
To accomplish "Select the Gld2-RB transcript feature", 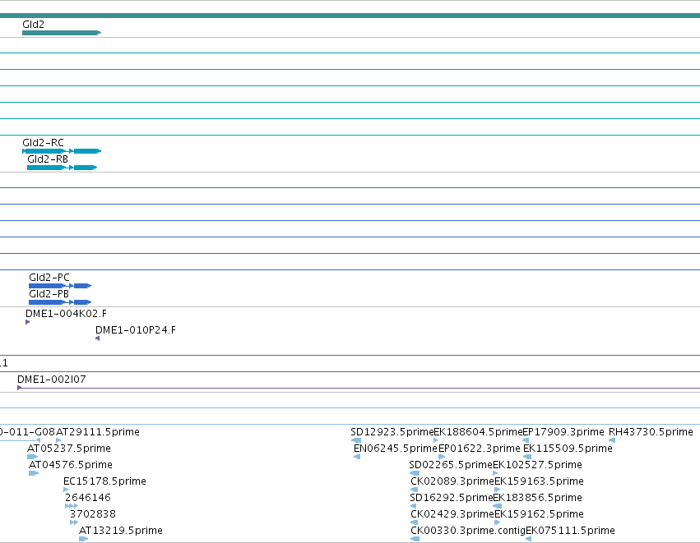I will tap(62, 168).
